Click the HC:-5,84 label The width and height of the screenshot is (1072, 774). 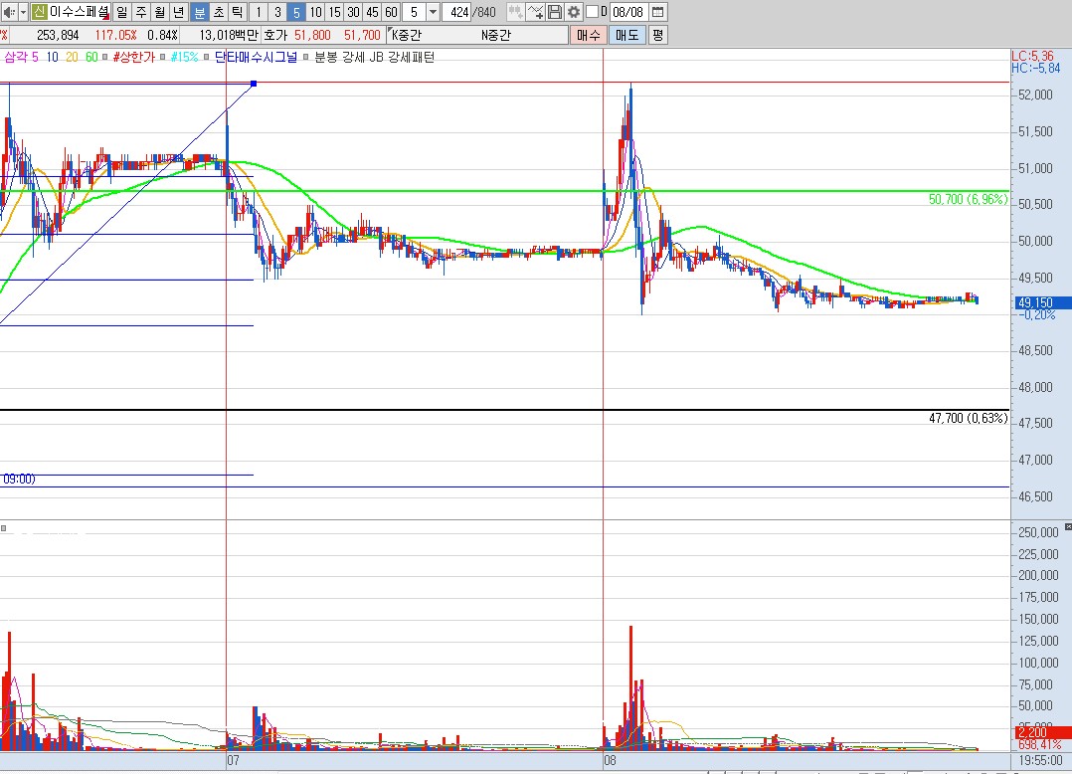coord(1036,68)
